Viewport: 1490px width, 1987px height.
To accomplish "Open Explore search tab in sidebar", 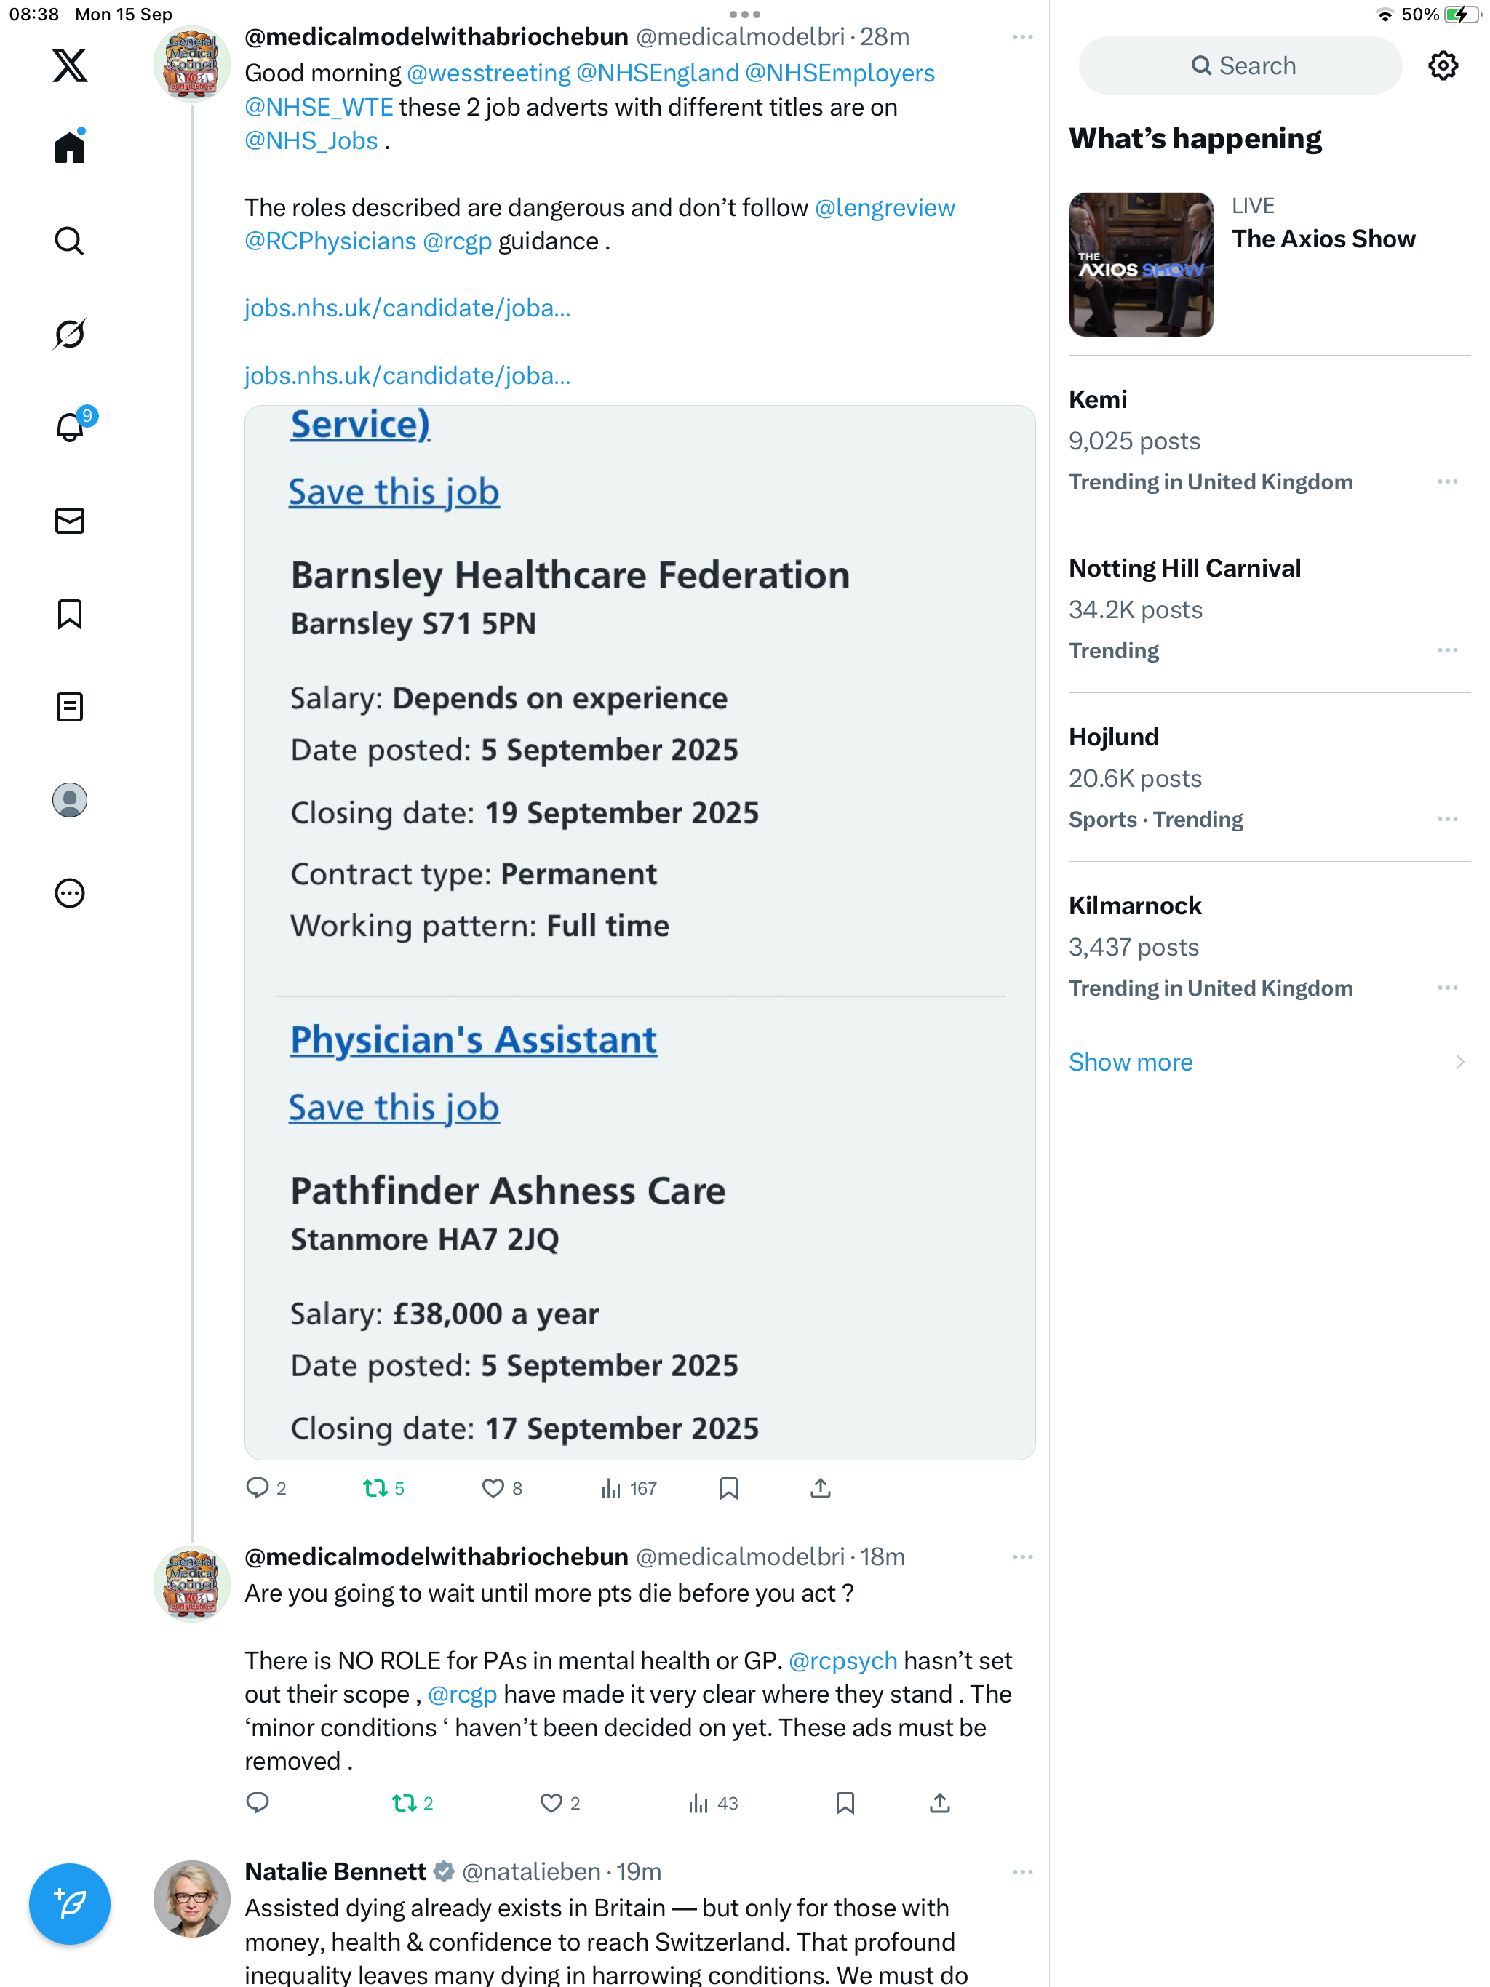I will [x=69, y=241].
